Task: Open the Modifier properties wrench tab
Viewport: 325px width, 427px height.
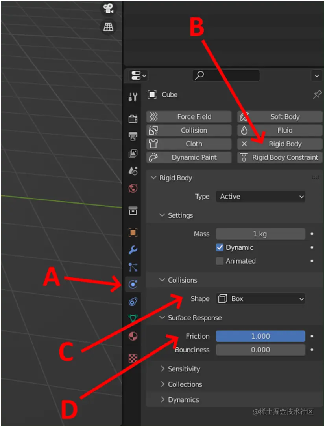Action: 133,249
